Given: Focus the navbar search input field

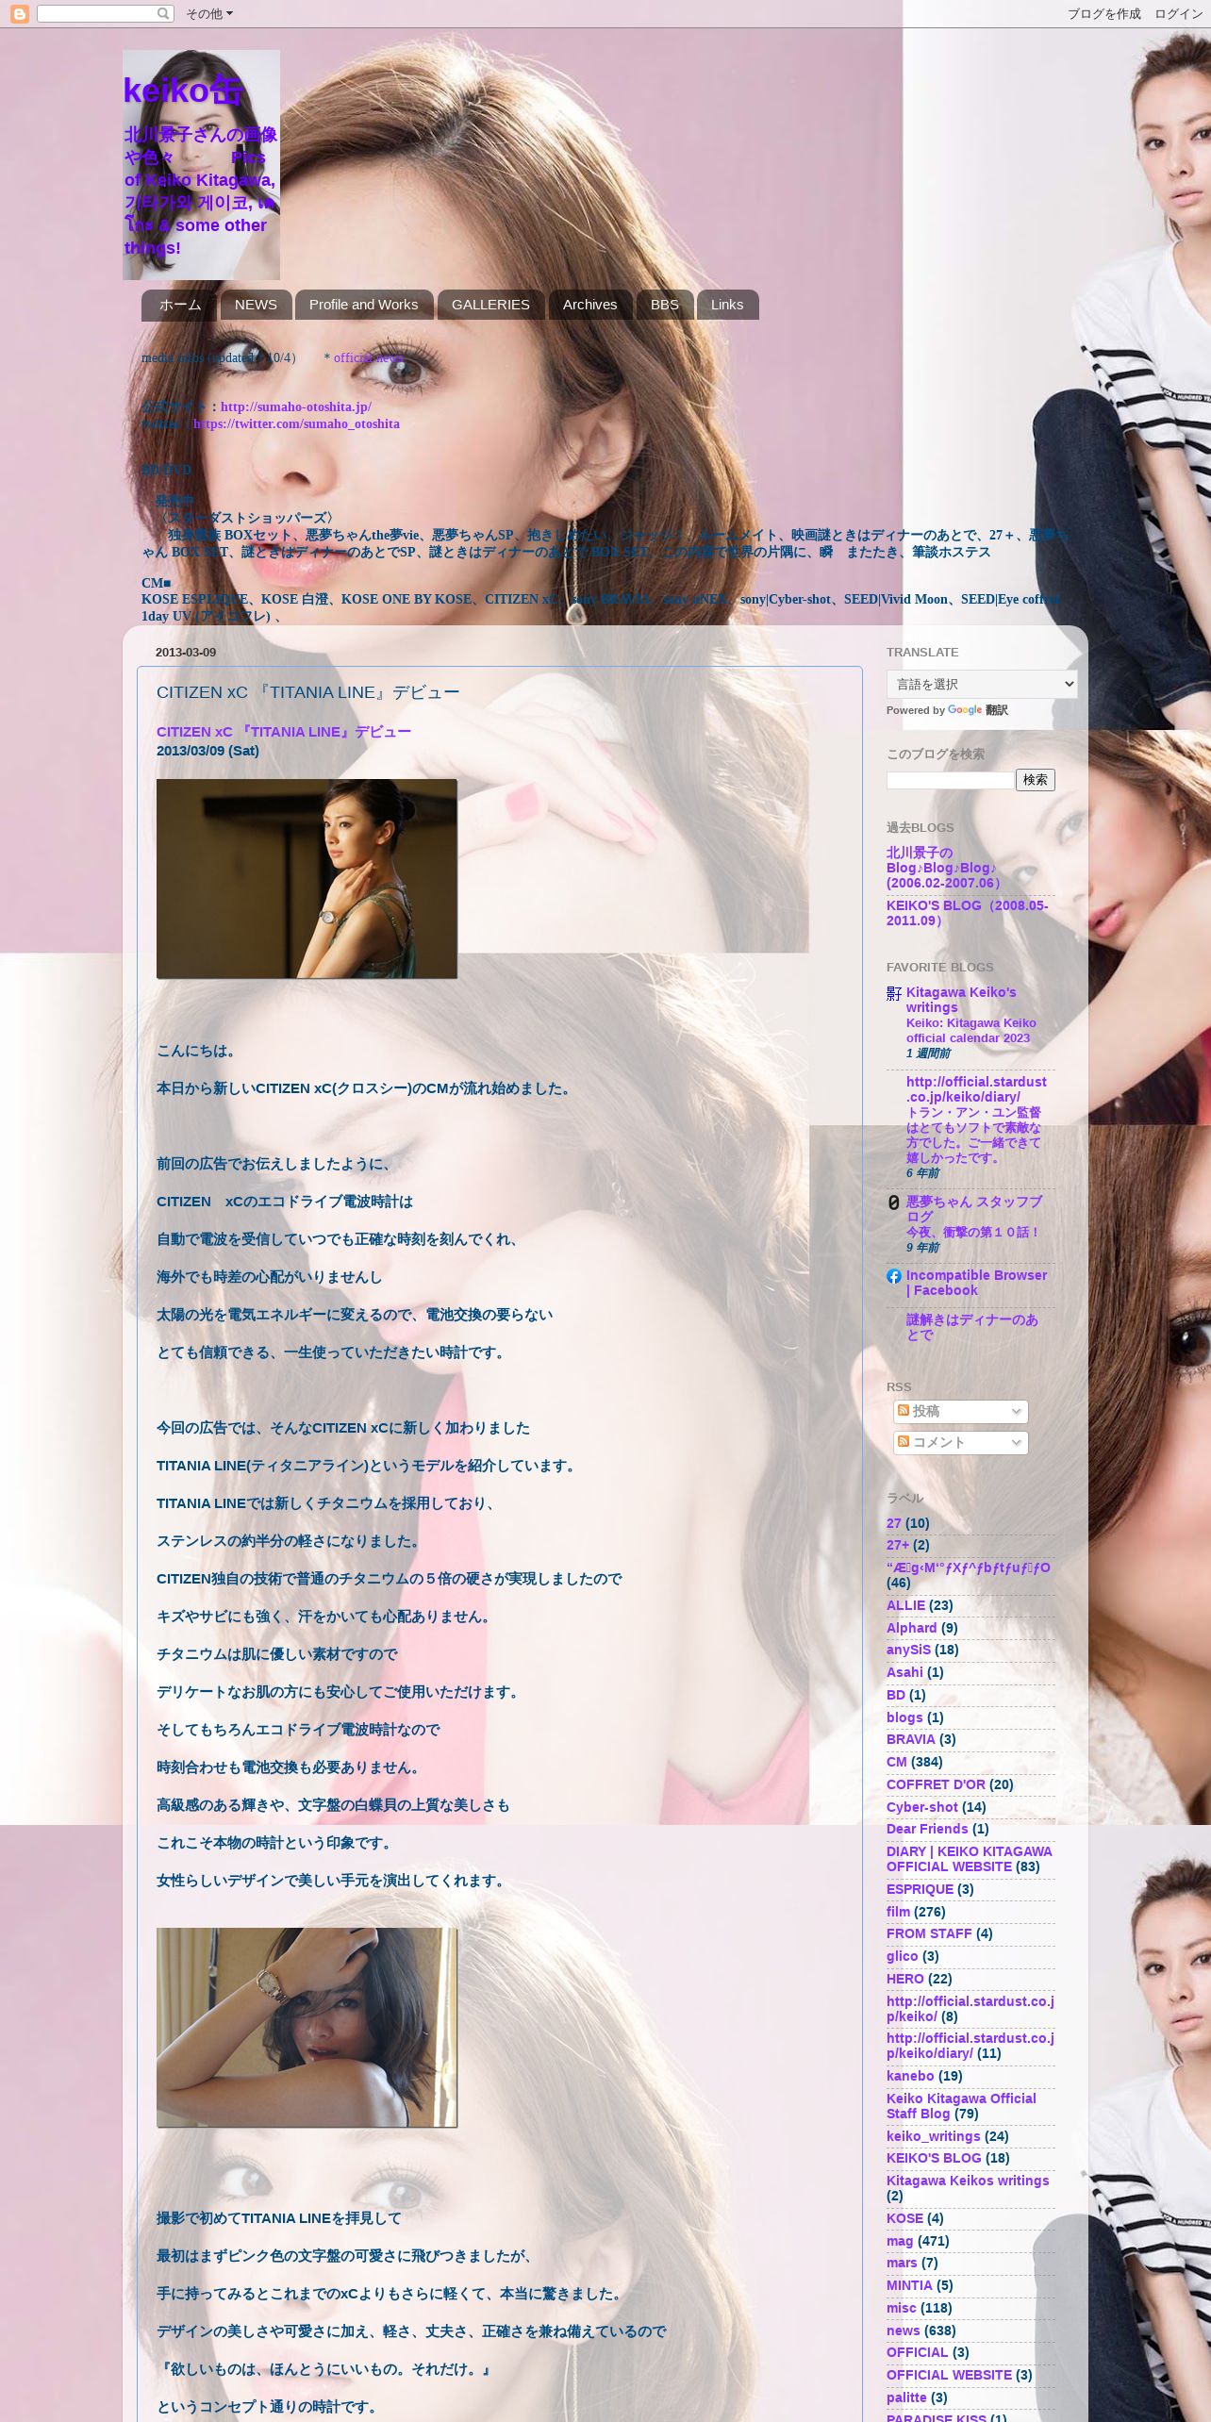Looking at the screenshot, I should point(96,13).
